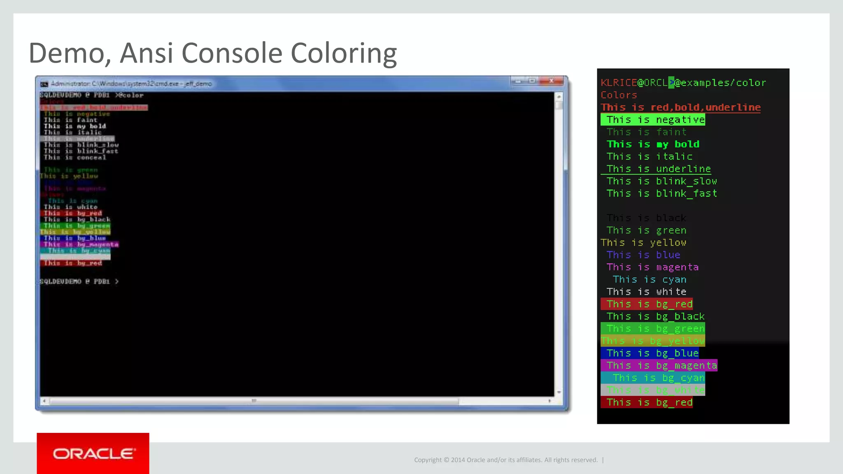
Task: Click the vertical scrollbar down arrow in cmd window
Action: pos(559,392)
